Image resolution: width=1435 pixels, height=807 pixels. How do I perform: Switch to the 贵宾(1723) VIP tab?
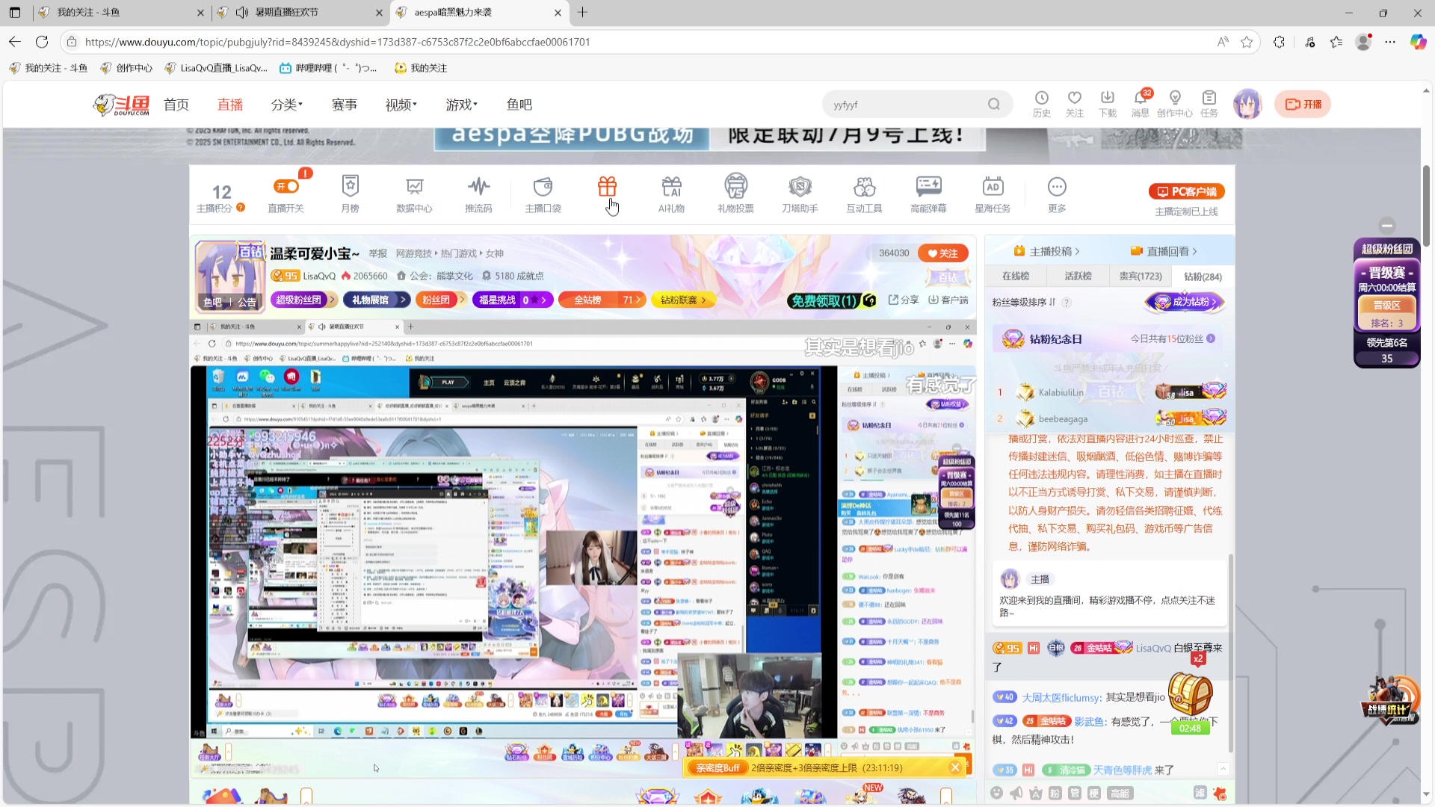coord(1141,276)
